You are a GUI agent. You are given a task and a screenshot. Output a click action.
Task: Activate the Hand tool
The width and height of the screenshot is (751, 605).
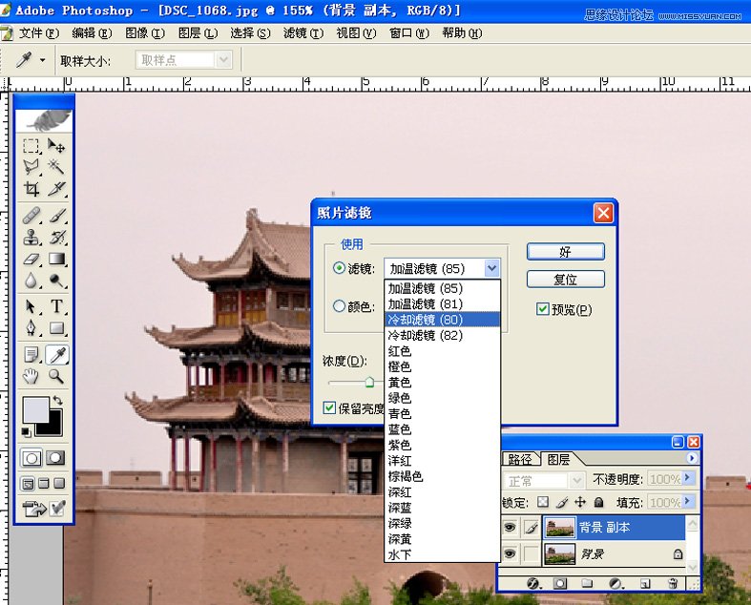pos(31,377)
